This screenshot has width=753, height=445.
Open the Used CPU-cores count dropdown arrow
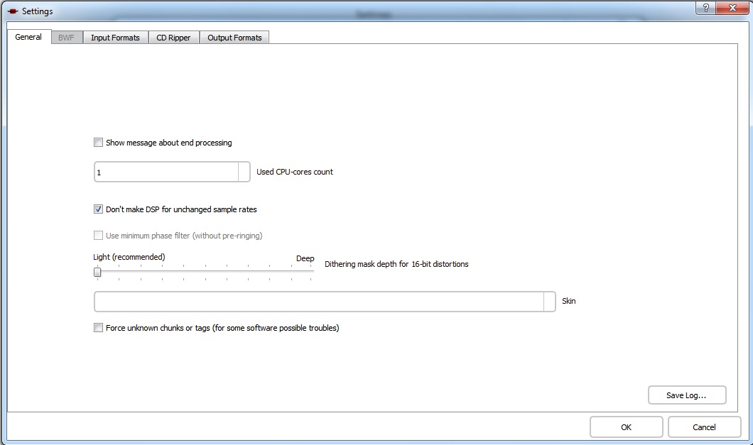pyautogui.click(x=244, y=172)
